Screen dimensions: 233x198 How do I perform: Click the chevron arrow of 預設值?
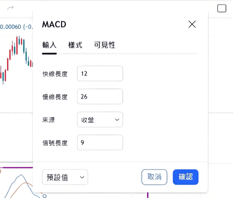click(82, 177)
